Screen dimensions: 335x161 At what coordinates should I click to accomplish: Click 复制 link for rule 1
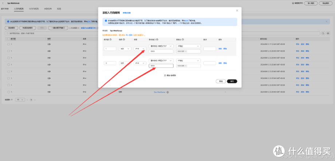coord(220,49)
